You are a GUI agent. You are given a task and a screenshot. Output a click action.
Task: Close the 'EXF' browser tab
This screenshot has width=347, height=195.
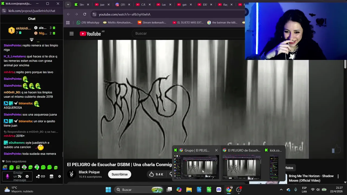pos(211,5)
